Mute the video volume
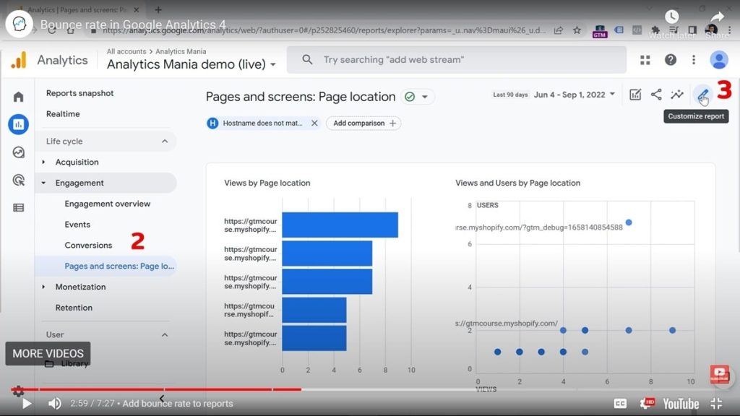This screenshot has width=740, height=416. point(55,404)
